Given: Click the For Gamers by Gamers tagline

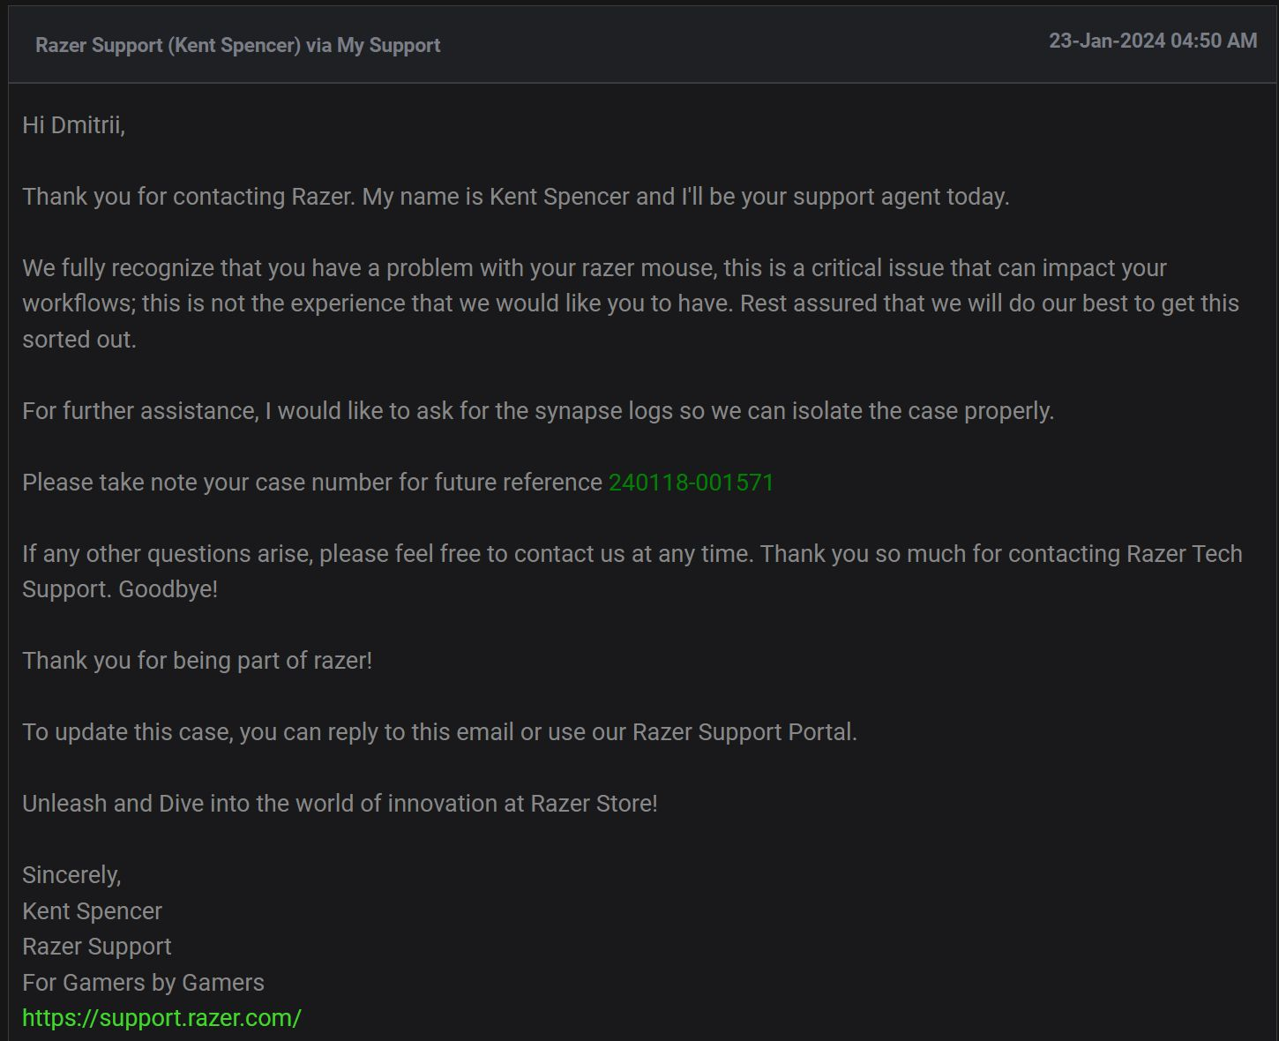Looking at the screenshot, I should point(143,983).
